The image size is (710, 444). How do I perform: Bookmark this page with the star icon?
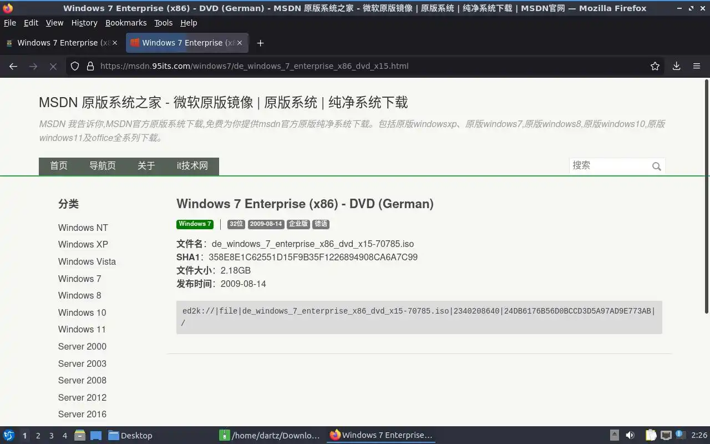click(655, 66)
